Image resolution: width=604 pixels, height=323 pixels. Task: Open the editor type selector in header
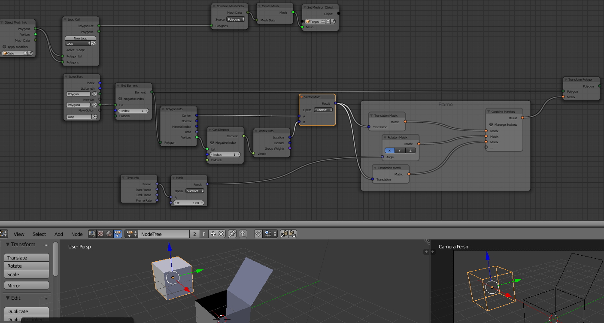(4, 234)
